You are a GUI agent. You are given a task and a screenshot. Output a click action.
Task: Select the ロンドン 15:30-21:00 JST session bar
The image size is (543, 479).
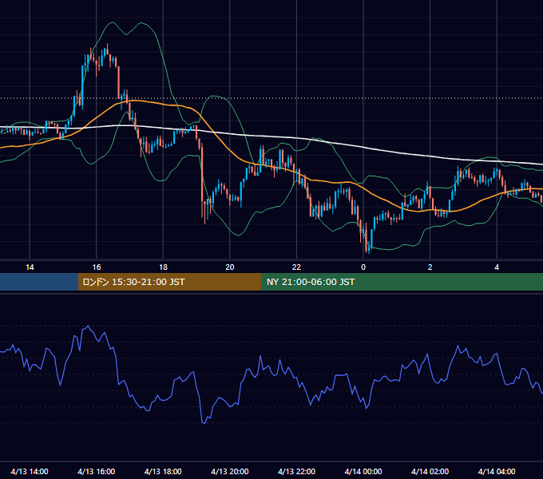pos(169,282)
